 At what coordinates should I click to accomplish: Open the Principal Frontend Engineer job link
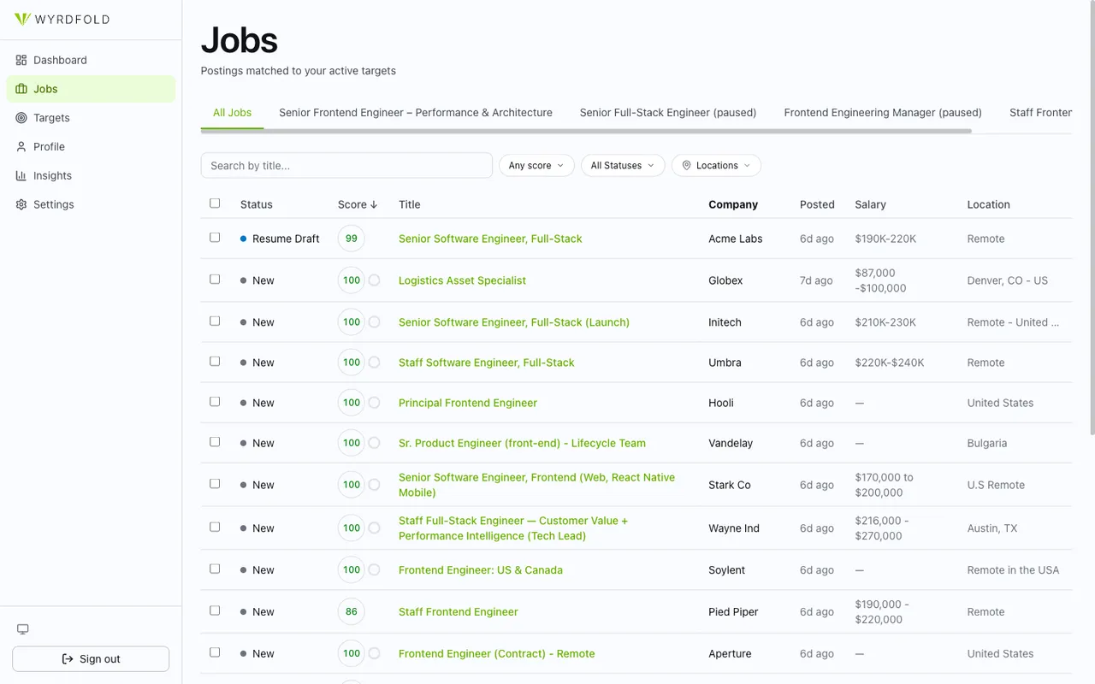[468, 403]
